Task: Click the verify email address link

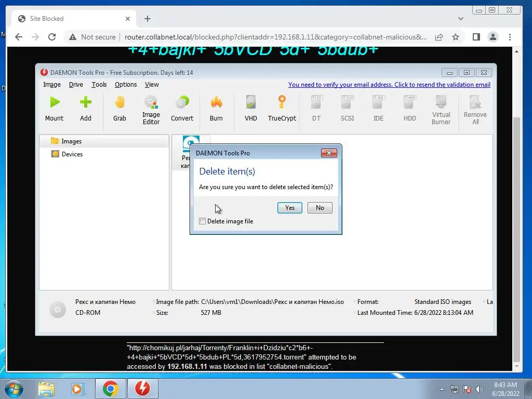Action: pyautogui.click(x=389, y=85)
